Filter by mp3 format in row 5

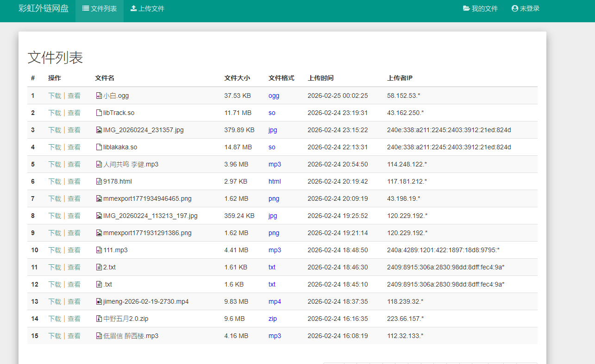tap(275, 165)
